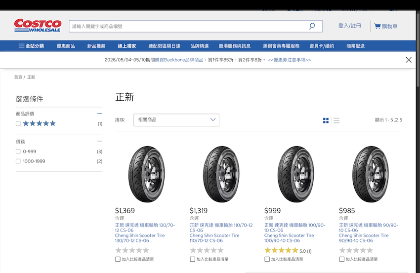Screen dimensions: 420x273
Task: Check the 1000-1999 price filter
Action: (x=18, y=161)
